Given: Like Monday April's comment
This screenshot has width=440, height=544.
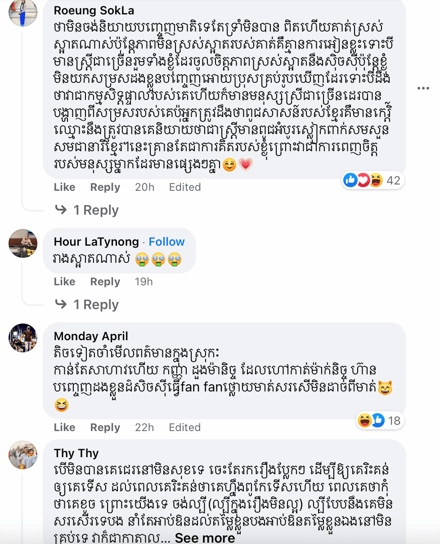Looking at the screenshot, I should click(x=64, y=427).
